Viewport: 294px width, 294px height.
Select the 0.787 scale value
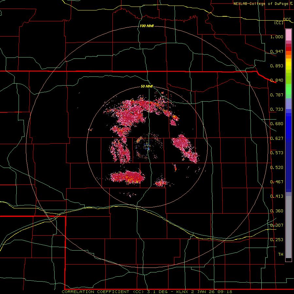pyautogui.click(x=277, y=95)
